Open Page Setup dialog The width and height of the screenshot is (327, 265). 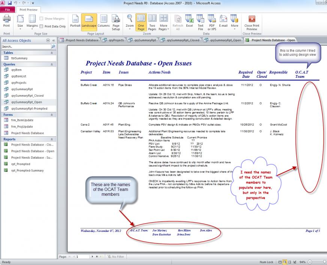[x=116, y=23]
